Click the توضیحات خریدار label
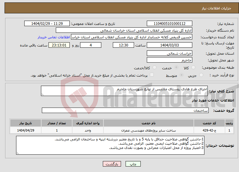This screenshot has height=172, width=239. point(220,146)
